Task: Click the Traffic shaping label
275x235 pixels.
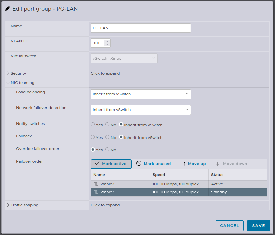Action: (x=25, y=205)
